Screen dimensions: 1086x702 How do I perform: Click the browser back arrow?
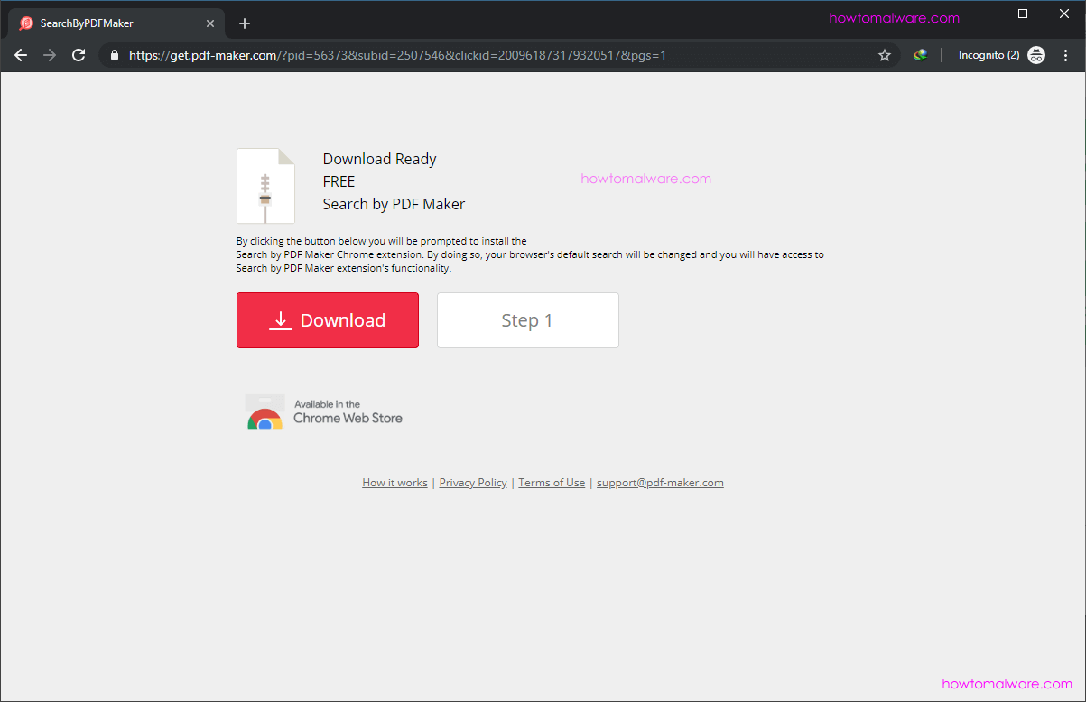(x=21, y=55)
